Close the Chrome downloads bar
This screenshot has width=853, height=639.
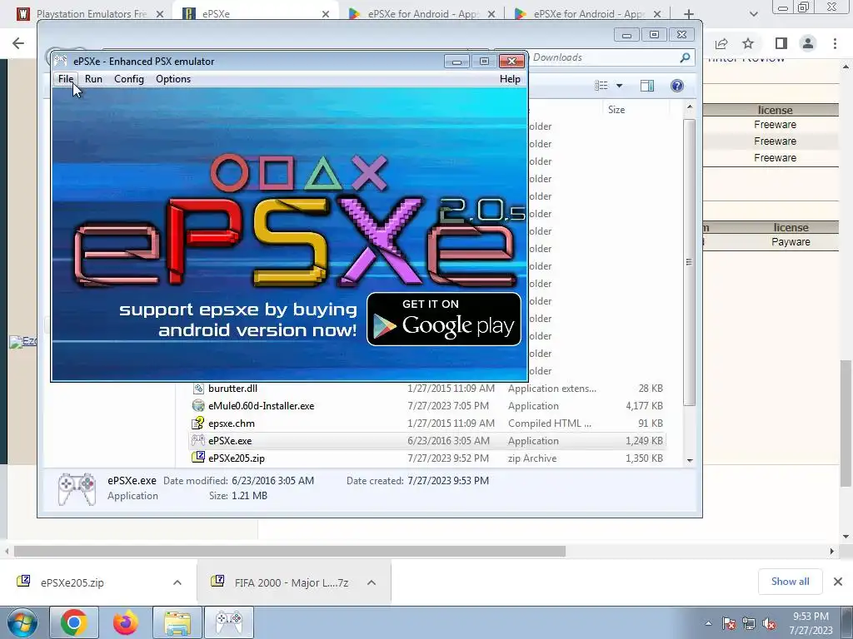pos(838,582)
